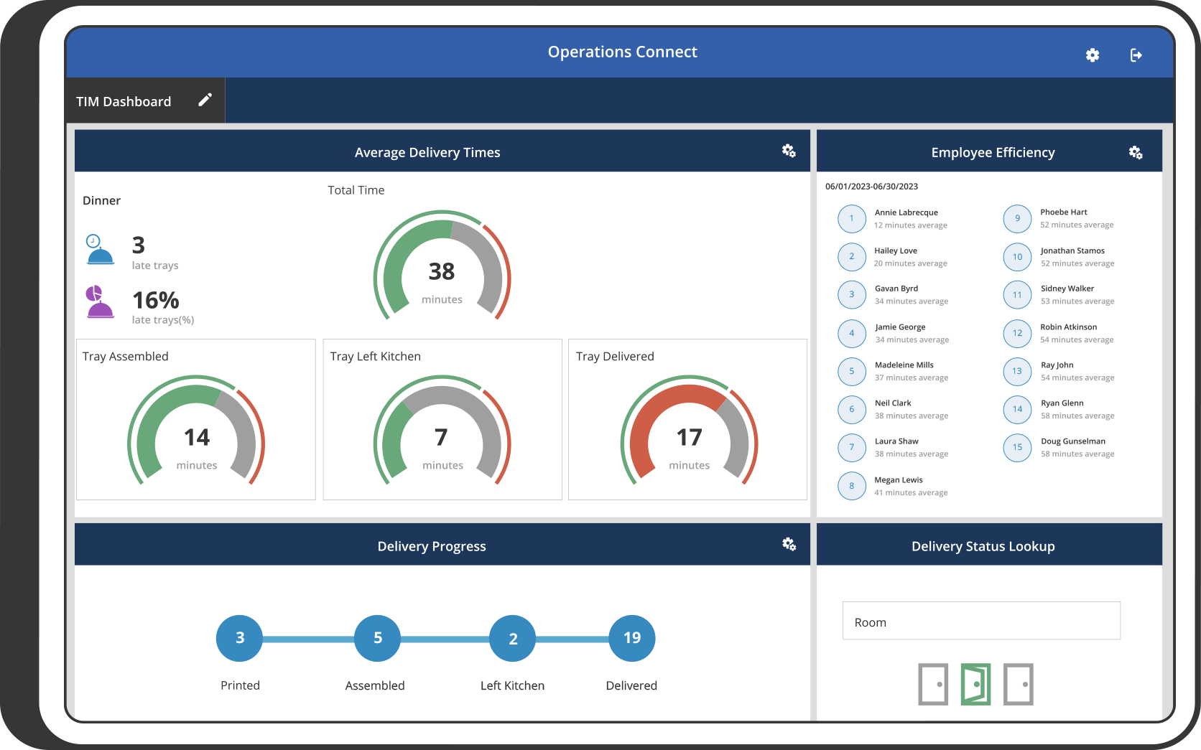Click the Room lookup input field
Screen dimensions: 1201x750
tap(981, 621)
